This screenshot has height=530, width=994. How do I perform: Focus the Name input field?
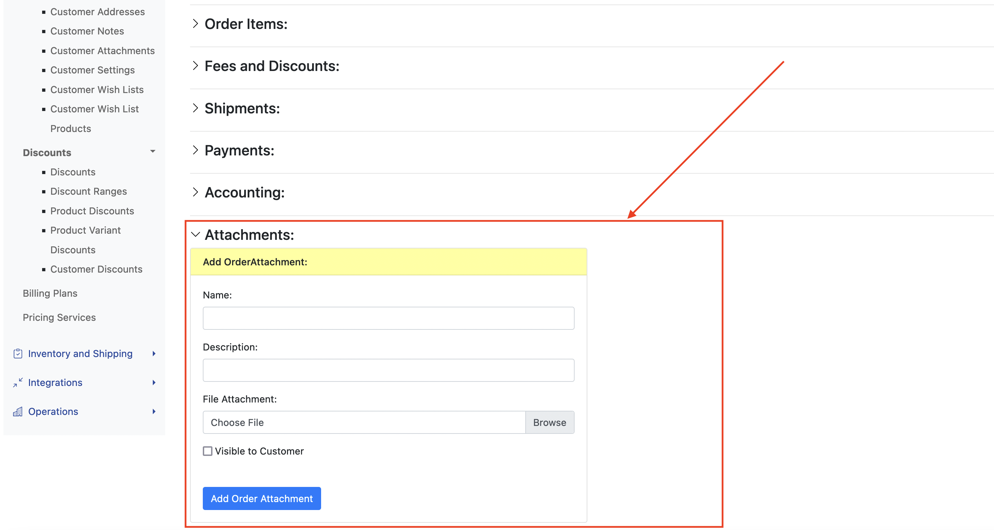389,318
